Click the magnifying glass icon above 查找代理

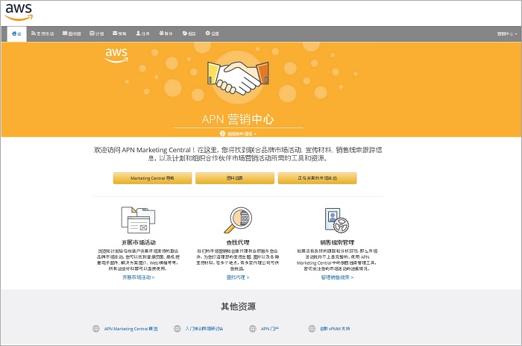click(238, 220)
